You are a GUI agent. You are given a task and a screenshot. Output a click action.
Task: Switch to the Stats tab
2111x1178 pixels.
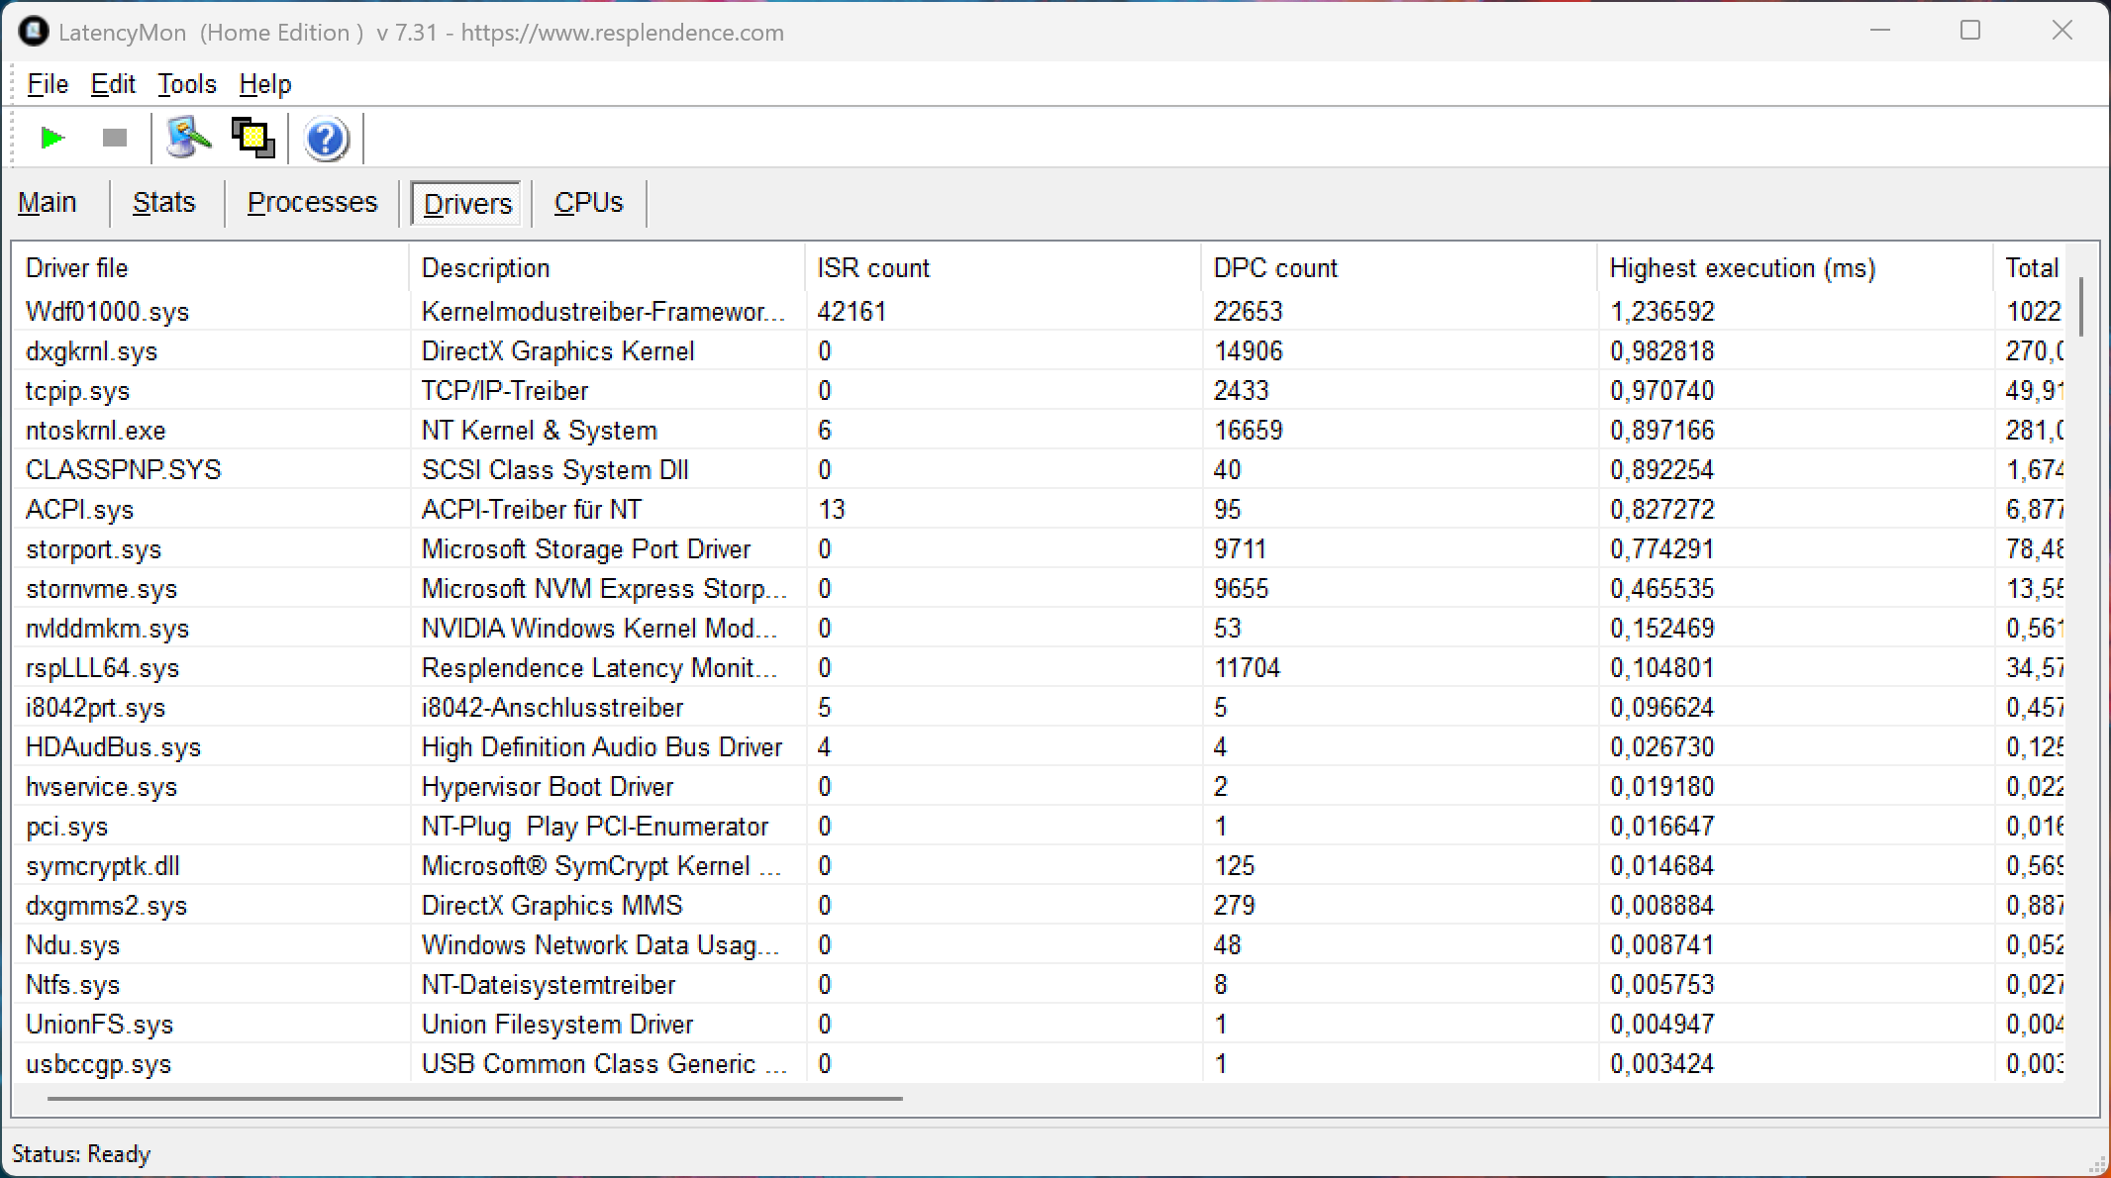coord(163,203)
